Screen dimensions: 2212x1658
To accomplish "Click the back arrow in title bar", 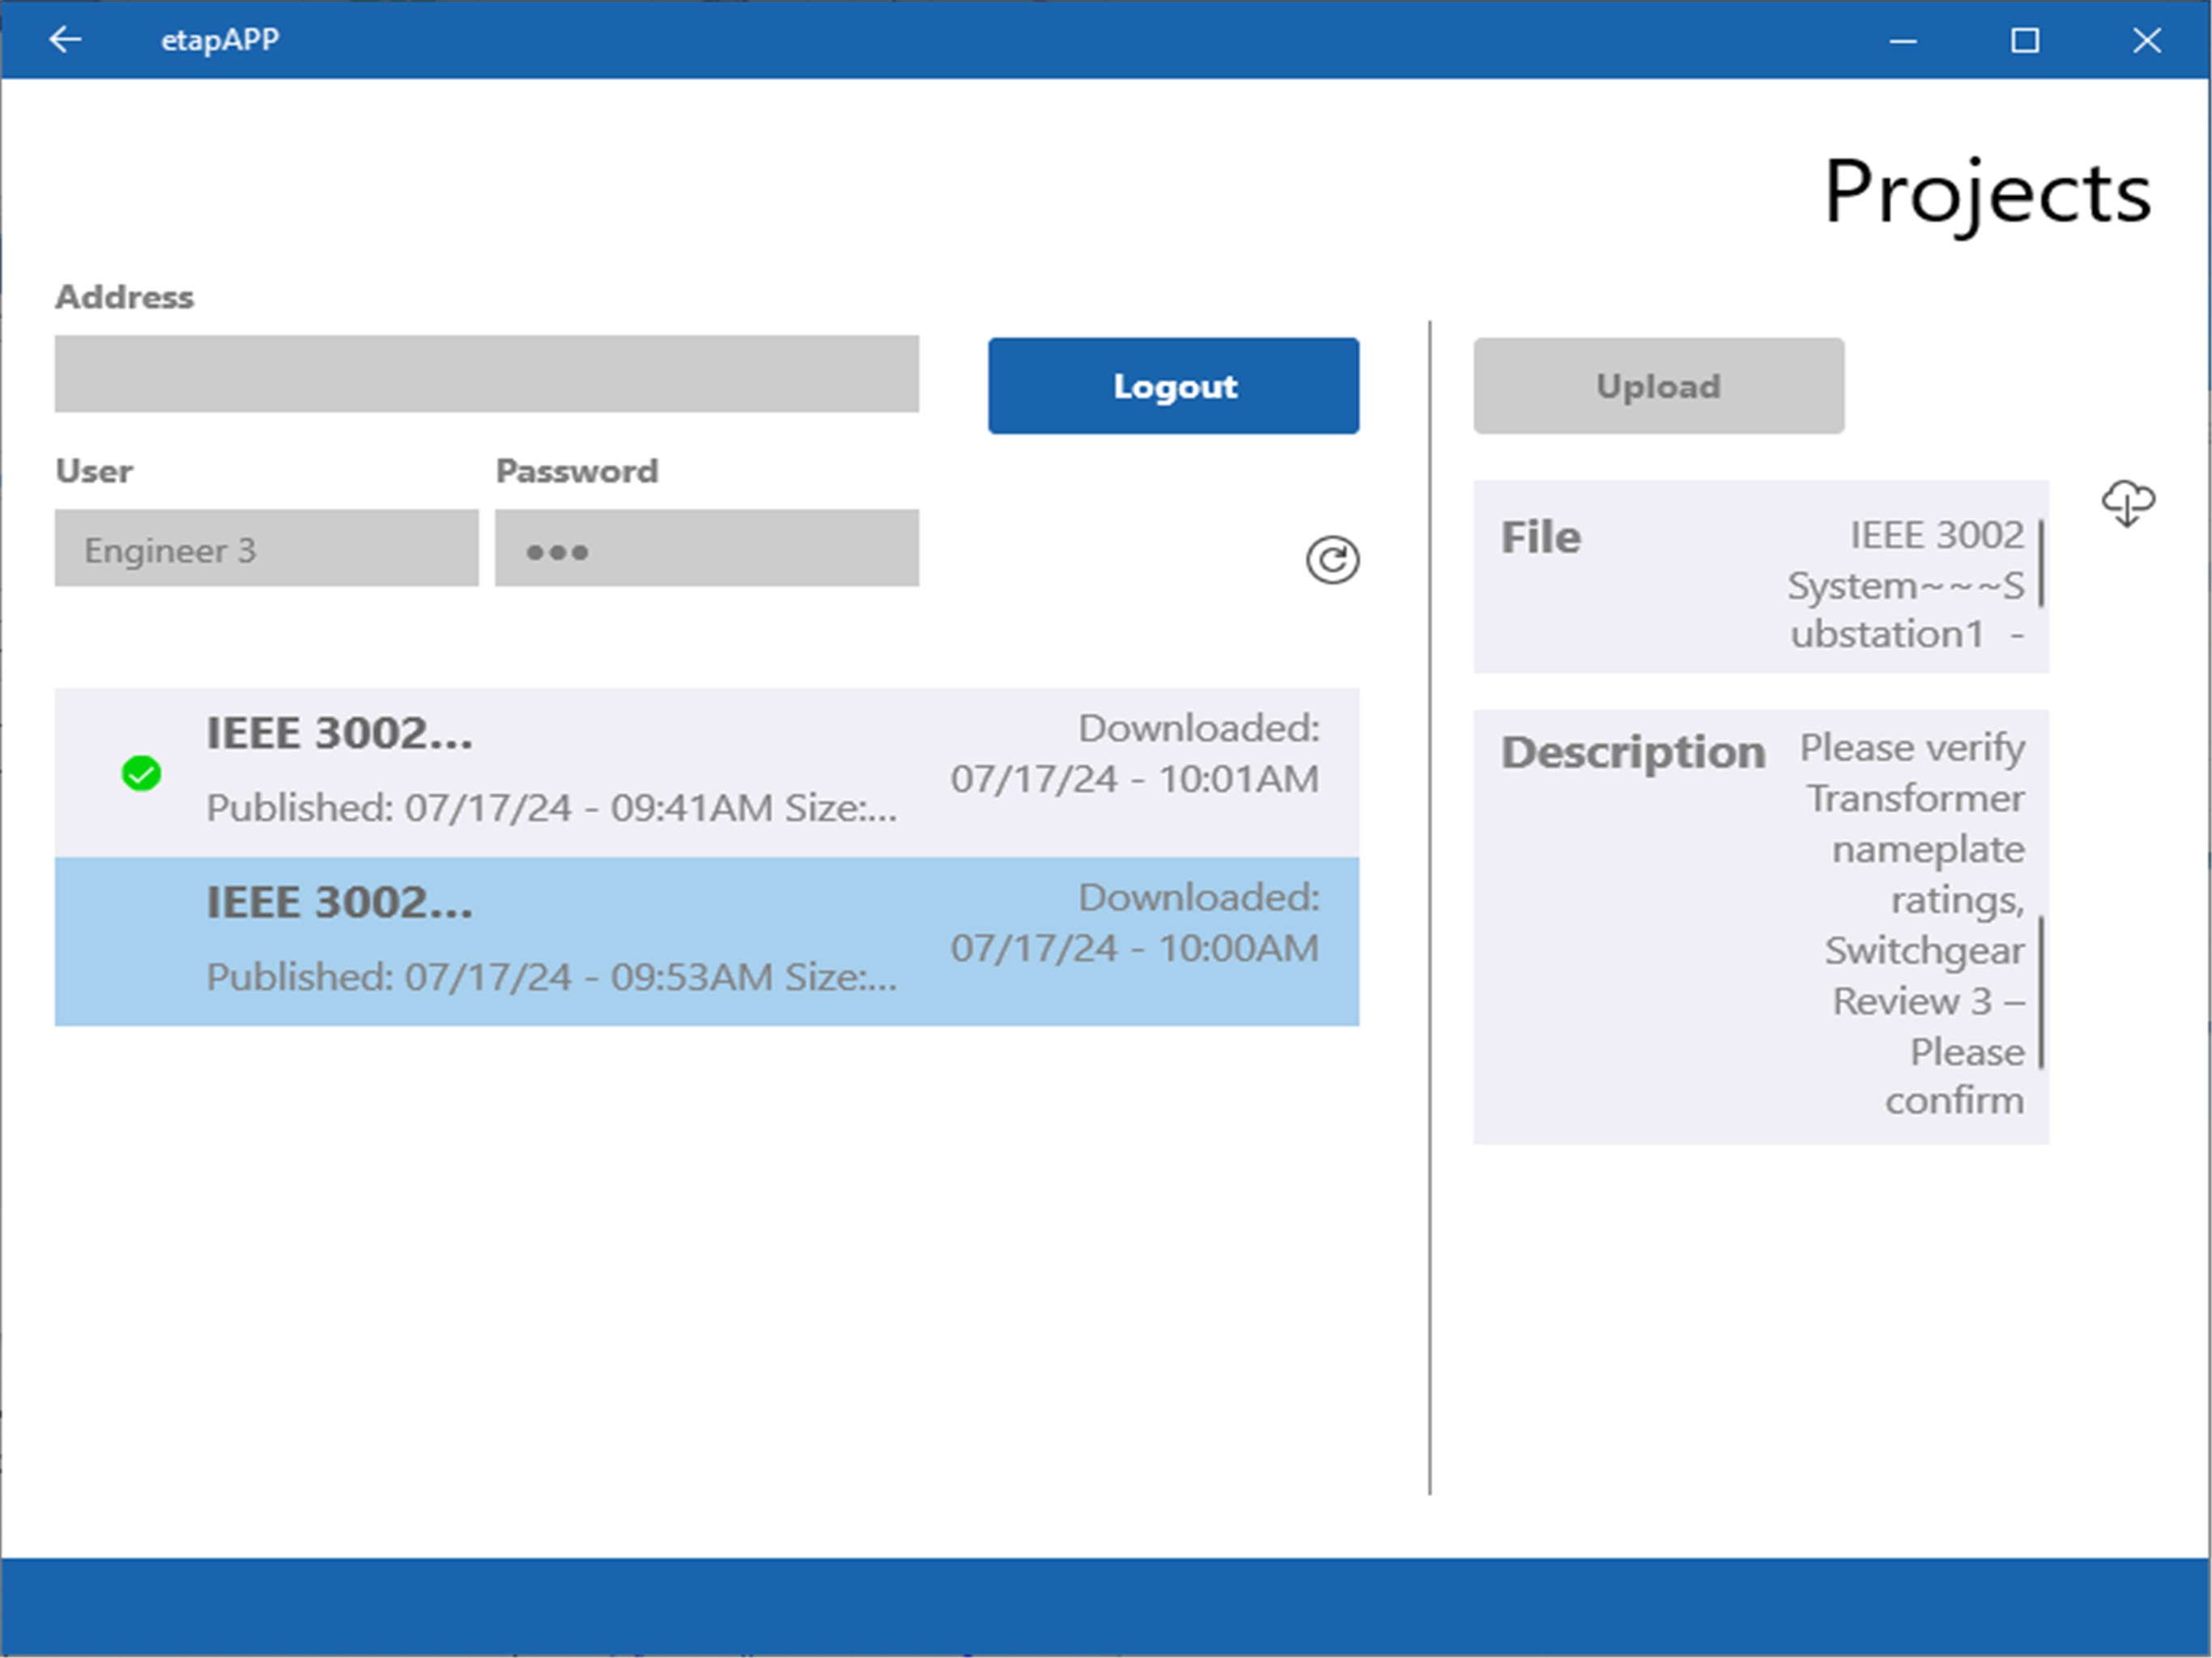I will (x=65, y=40).
